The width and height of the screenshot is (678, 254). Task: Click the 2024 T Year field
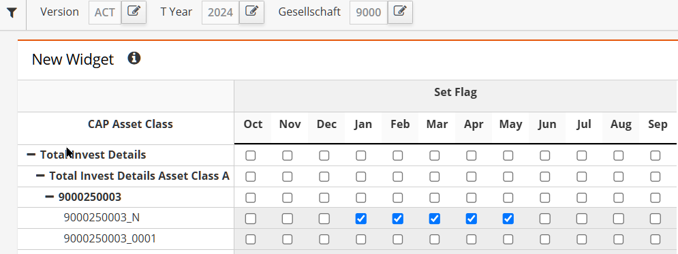point(221,12)
